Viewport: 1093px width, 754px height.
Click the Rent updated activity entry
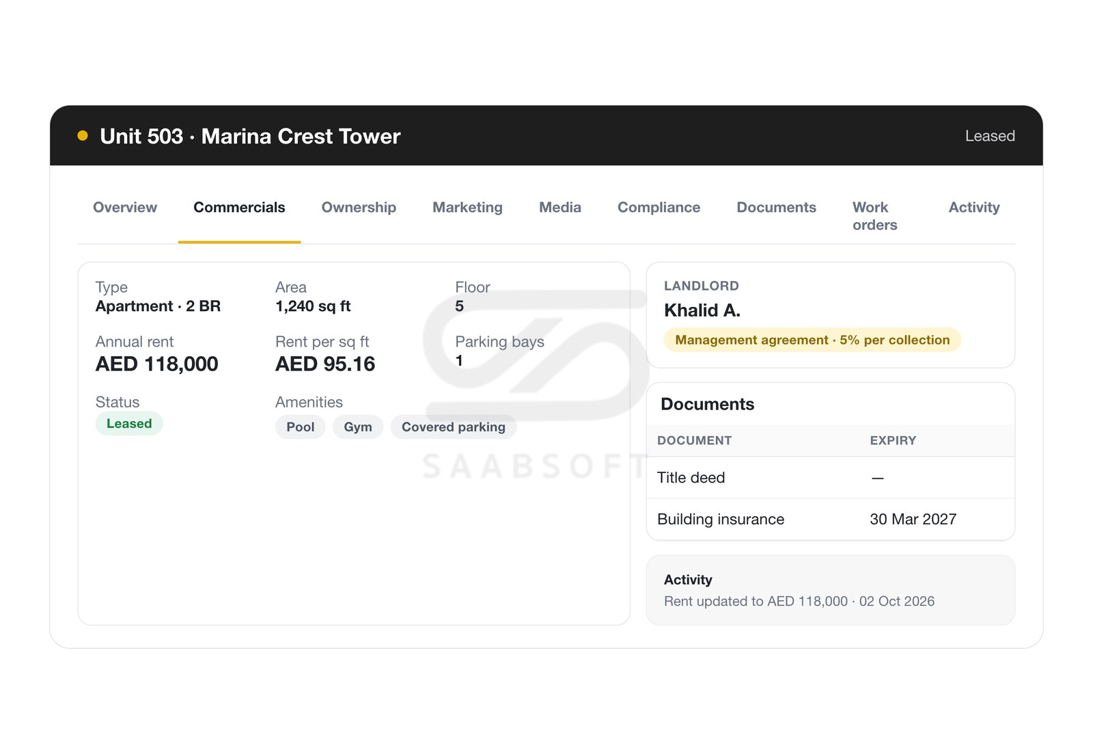pos(799,602)
